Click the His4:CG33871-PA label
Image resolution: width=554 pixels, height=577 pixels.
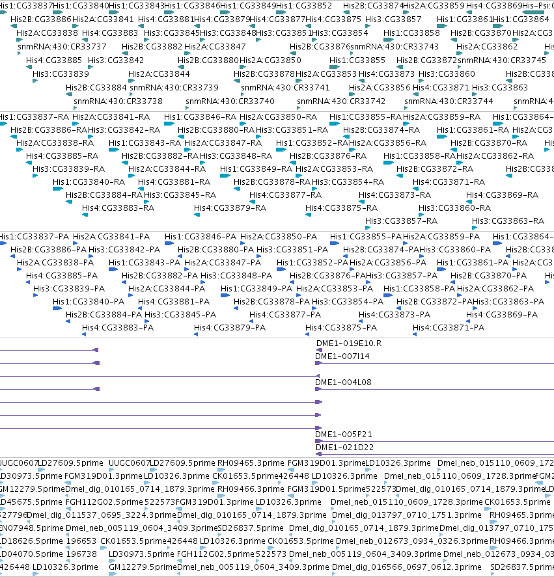click(x=449, y=328)
